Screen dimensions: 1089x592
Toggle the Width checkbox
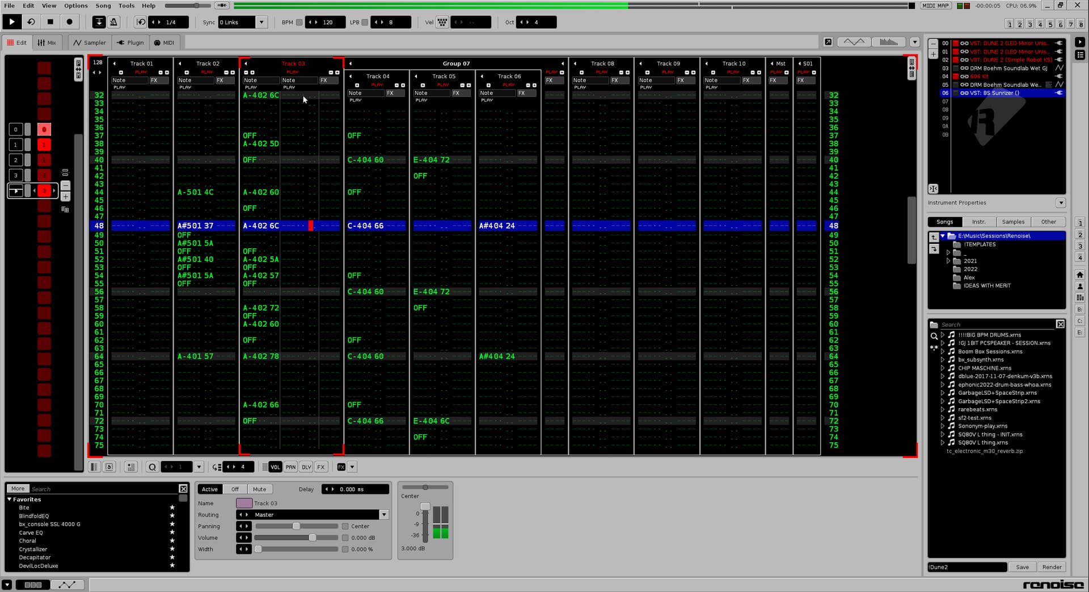pos(345,549)
